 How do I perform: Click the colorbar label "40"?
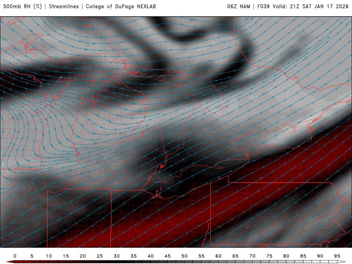click(x=150, y=256)
